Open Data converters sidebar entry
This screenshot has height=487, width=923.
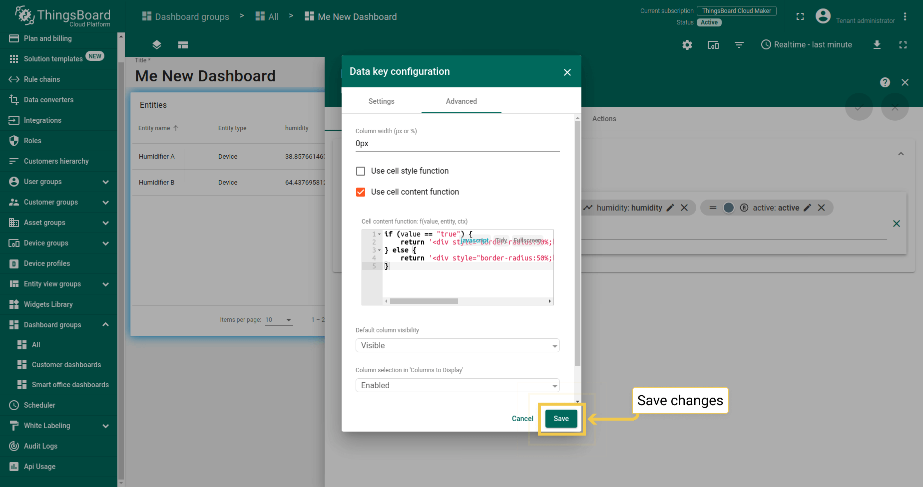tap(59, 100)
